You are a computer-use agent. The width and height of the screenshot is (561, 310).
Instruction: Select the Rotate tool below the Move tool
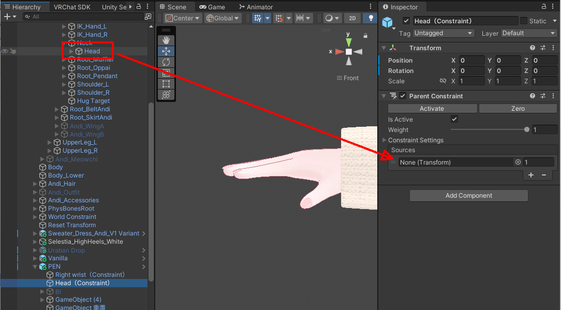(x=166, y=62)
